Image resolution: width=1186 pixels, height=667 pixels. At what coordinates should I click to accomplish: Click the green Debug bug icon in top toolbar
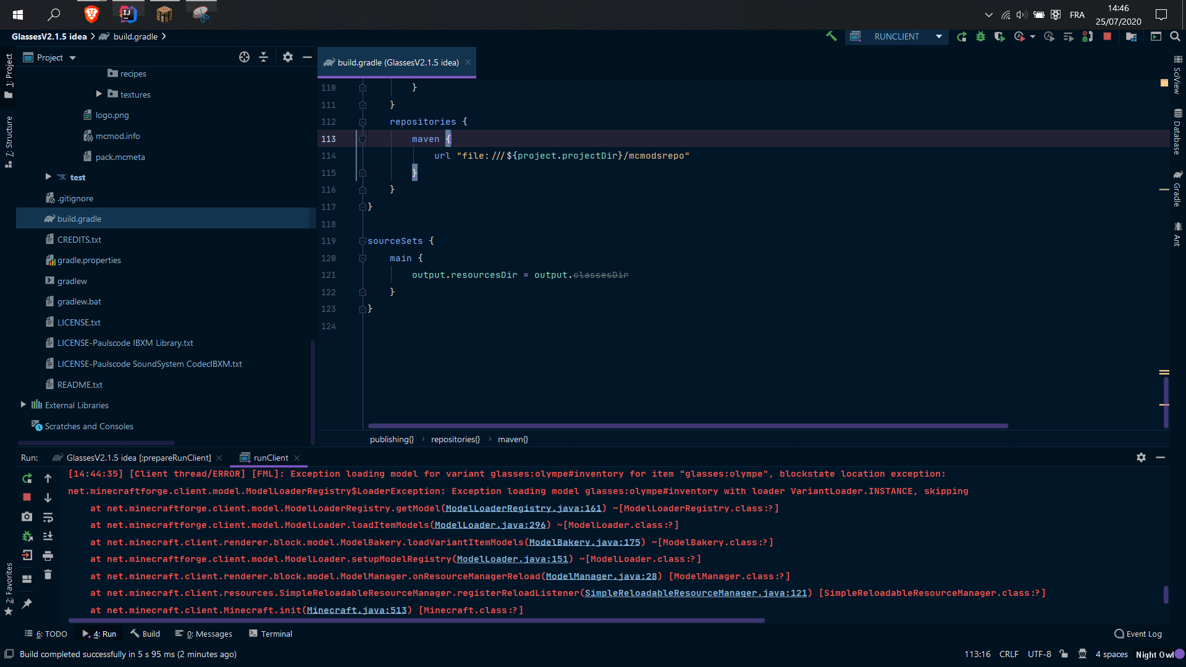click(980, 36)
